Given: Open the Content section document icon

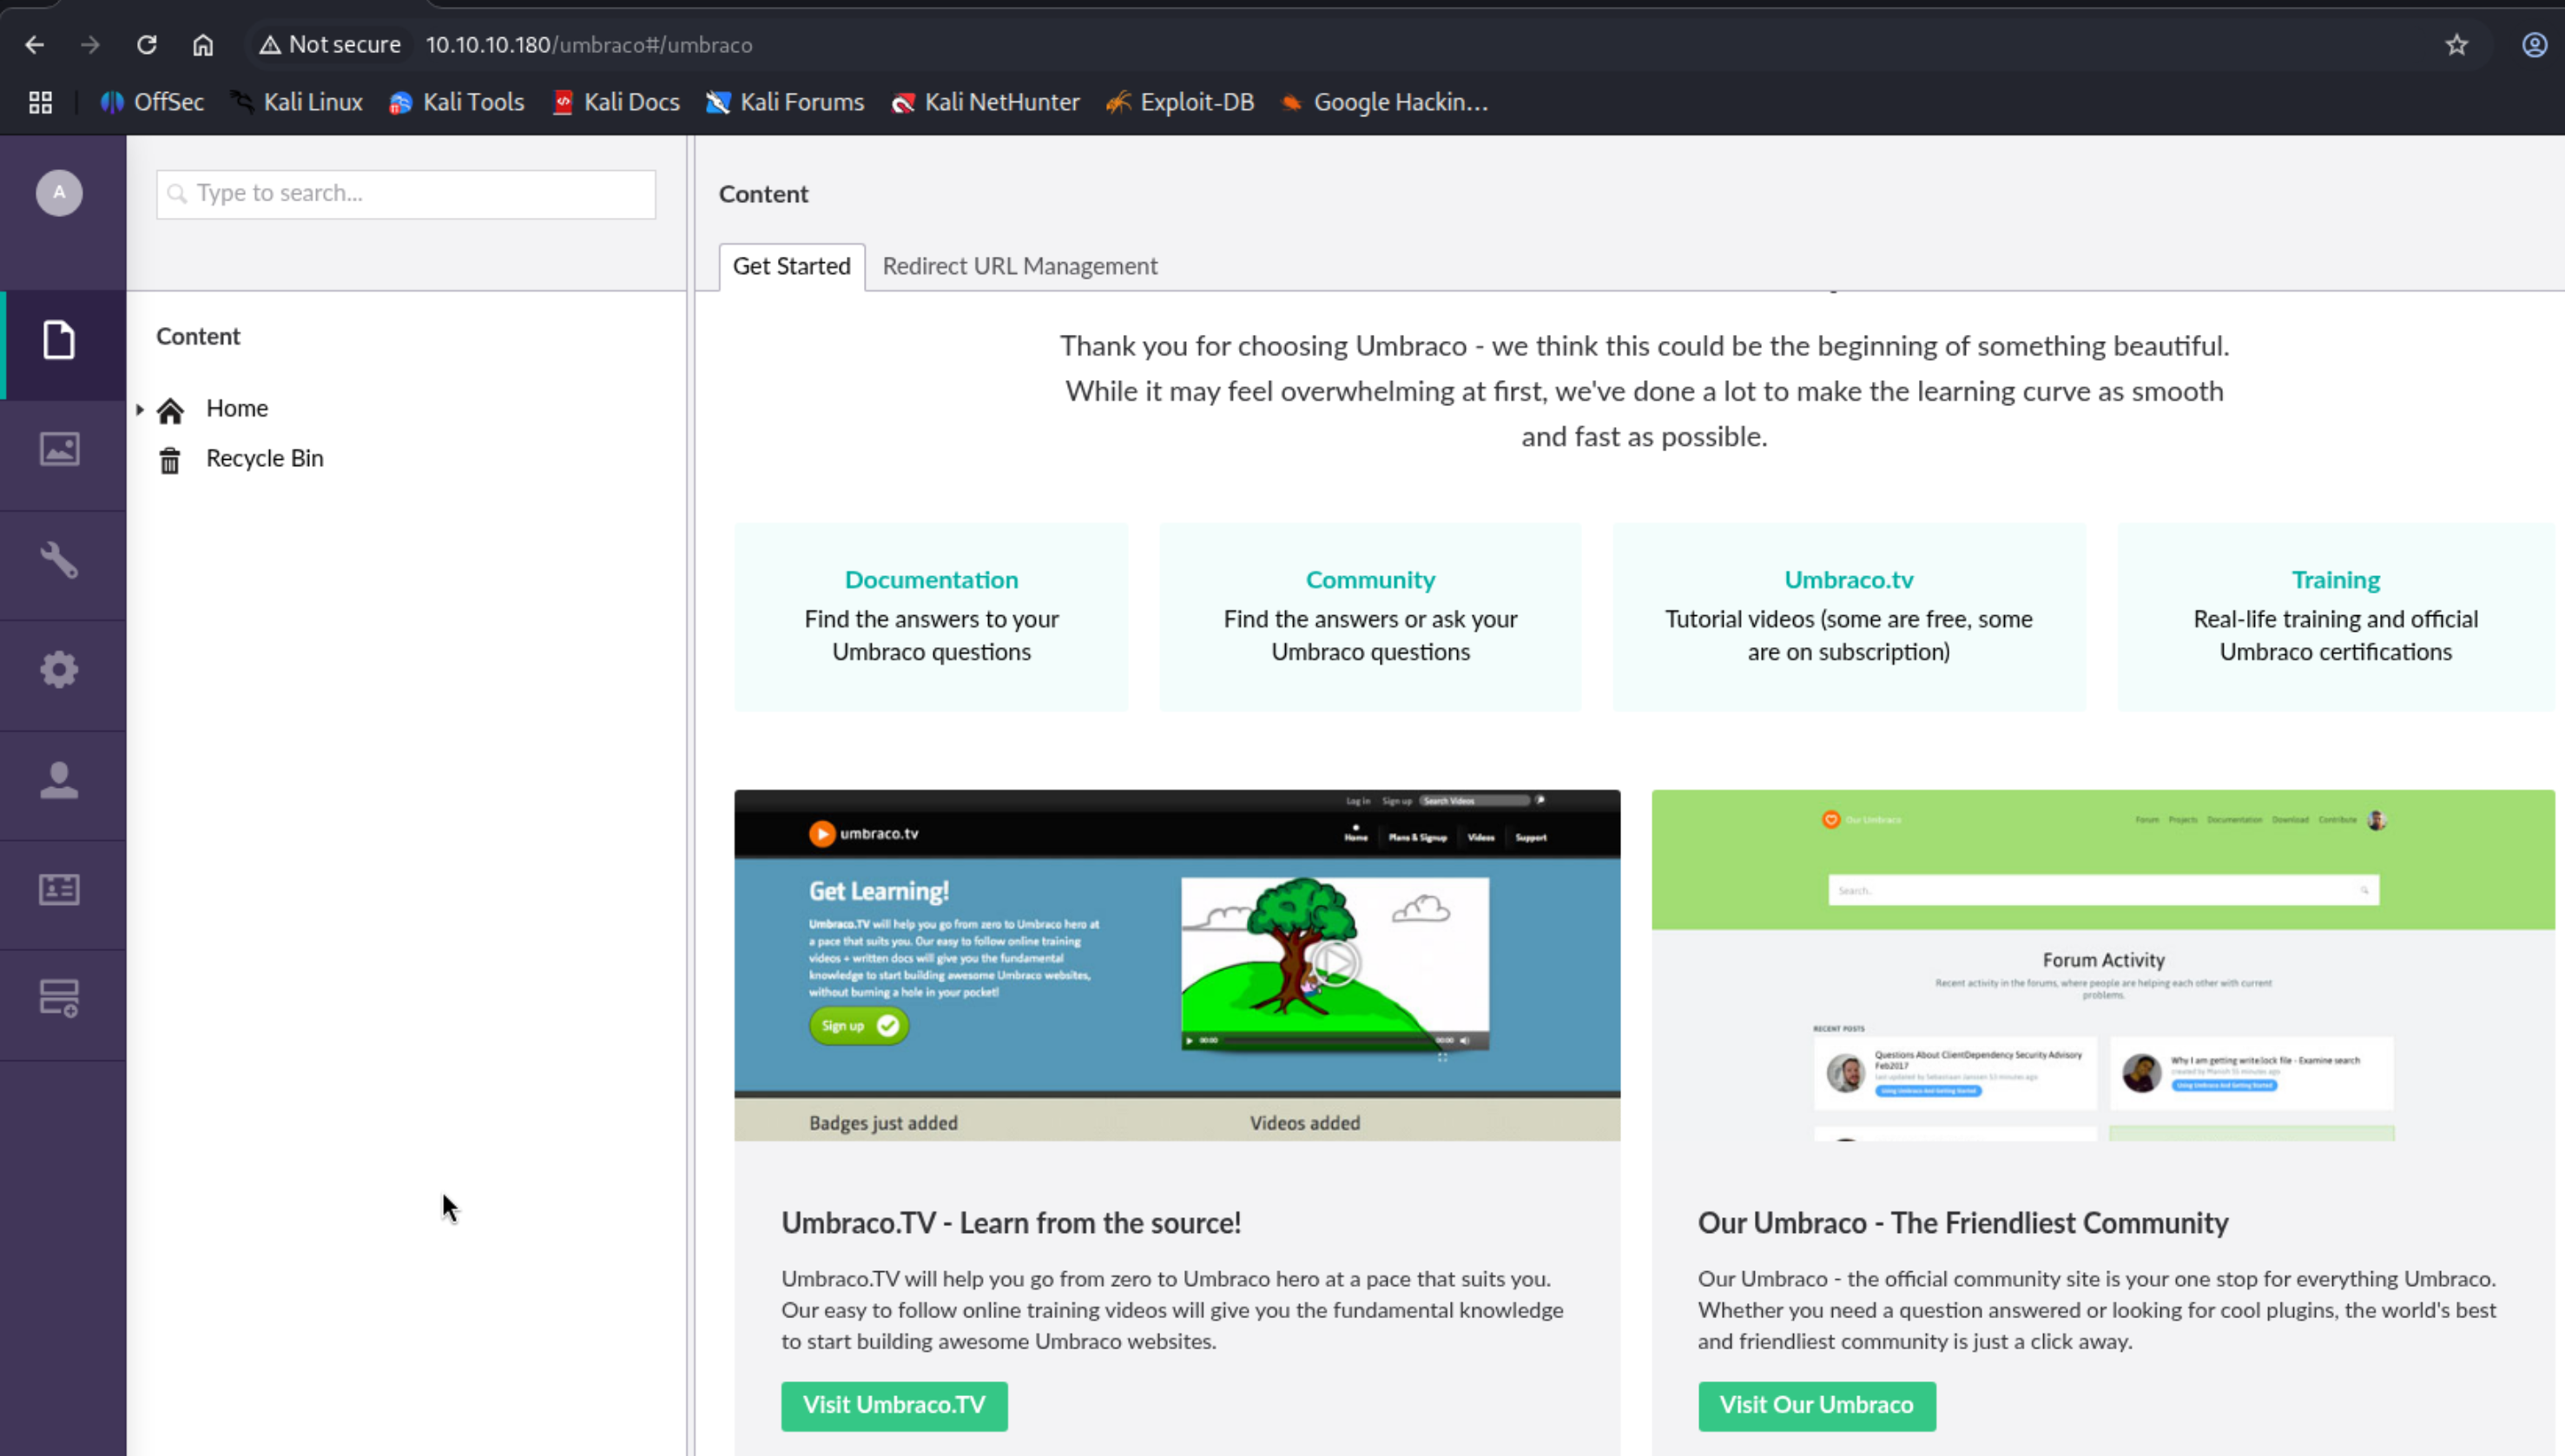Looking at the screenshot, I should click(59, 340).
